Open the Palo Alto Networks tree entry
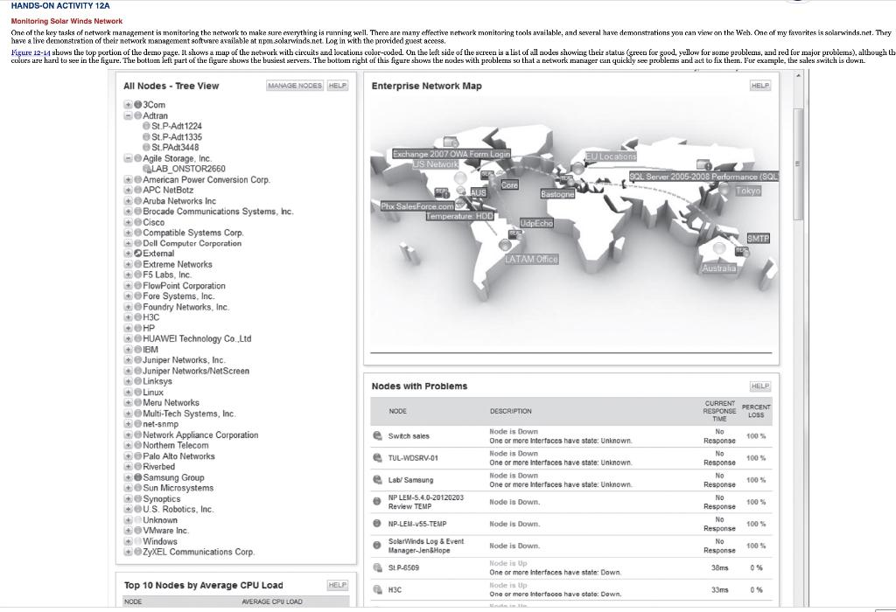 178,456
